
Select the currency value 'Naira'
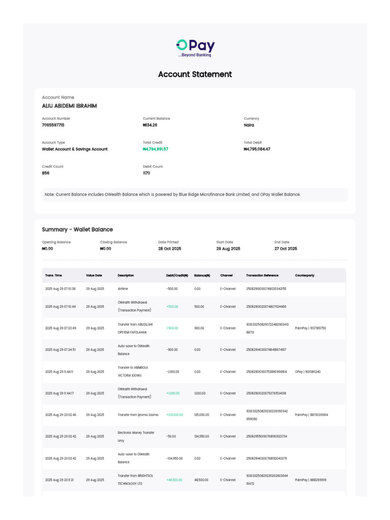tap(249, 125)
